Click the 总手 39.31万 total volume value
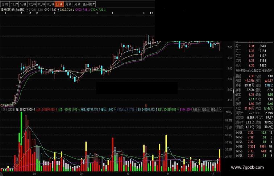Viewport: 274px width, 176px height. [249, 85]
